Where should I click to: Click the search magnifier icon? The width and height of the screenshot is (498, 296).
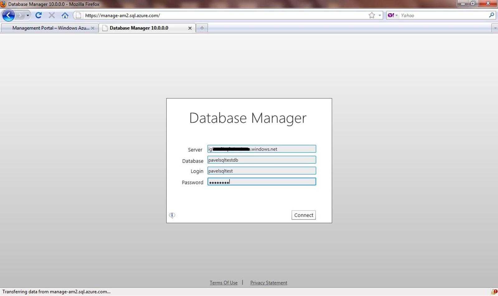click(491, 15)
